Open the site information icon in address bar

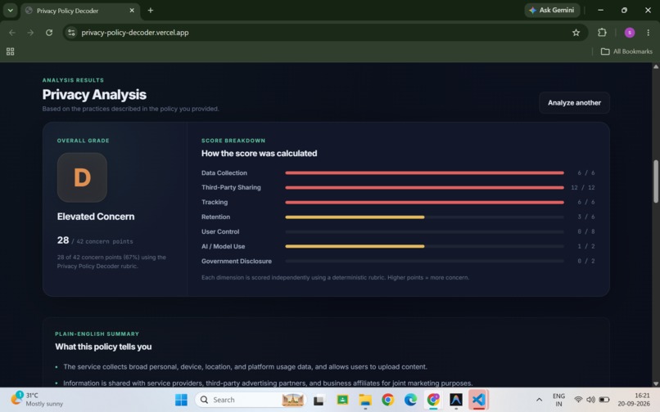[71, 33]
